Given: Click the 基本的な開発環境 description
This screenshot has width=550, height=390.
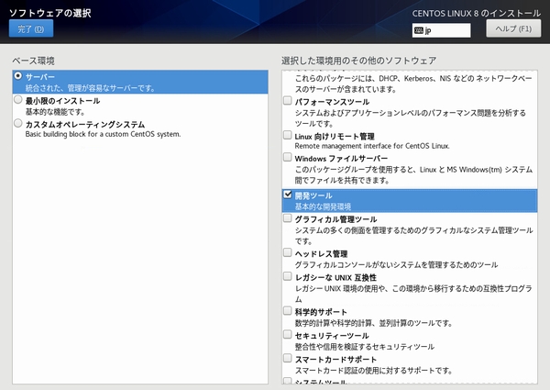Looking at the screenshot, I should 323,206.
